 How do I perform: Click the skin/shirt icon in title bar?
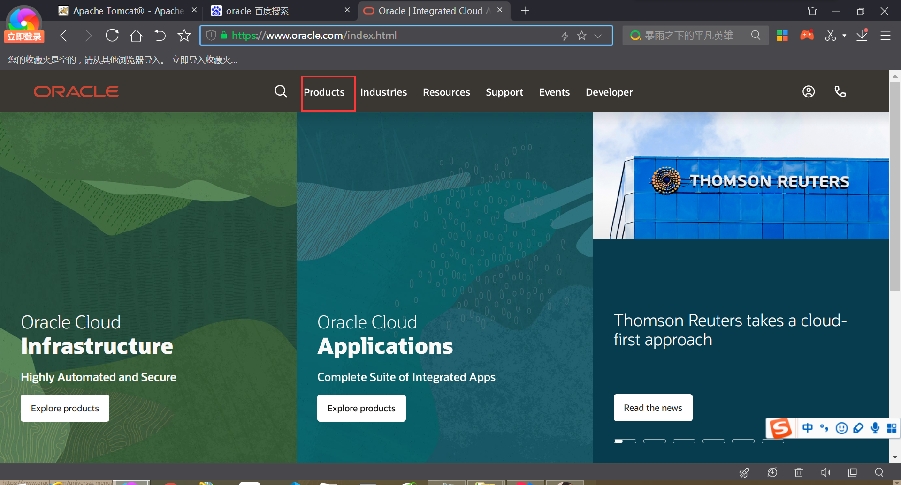click(x=813, y=11)
